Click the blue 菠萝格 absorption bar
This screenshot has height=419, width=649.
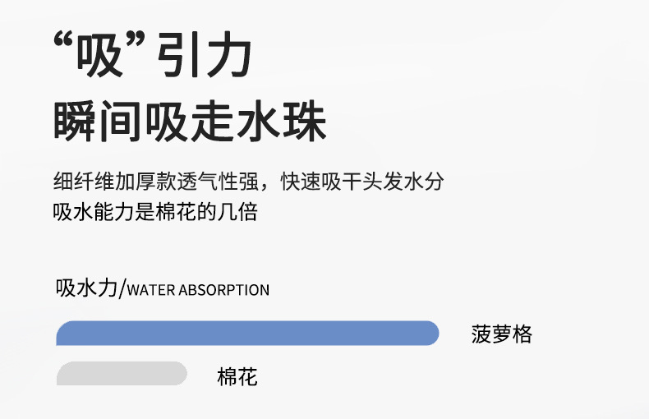point(246,333)
